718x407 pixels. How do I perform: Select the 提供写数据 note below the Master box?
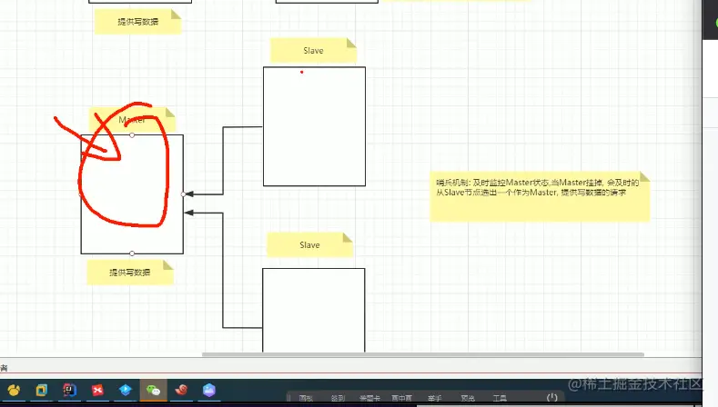[130, 273]
